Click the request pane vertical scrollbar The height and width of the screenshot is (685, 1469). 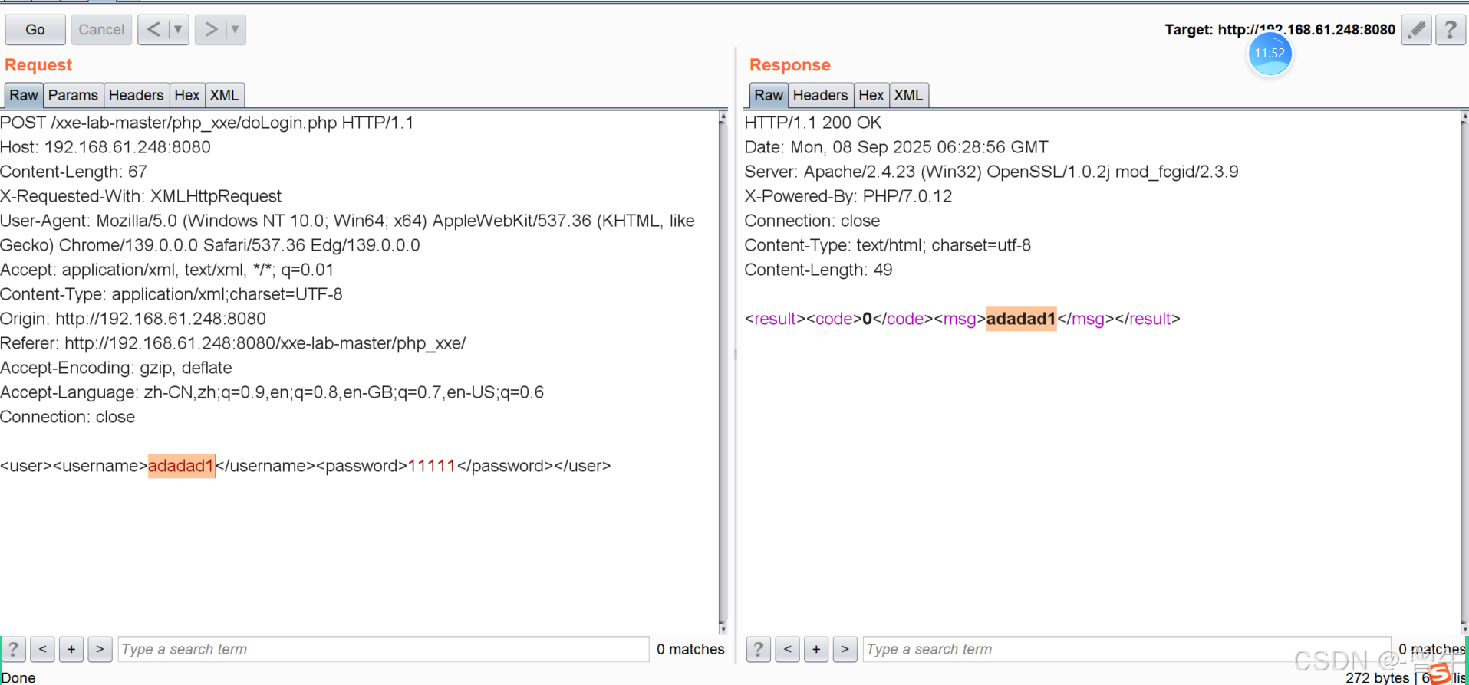coord(723,372)
